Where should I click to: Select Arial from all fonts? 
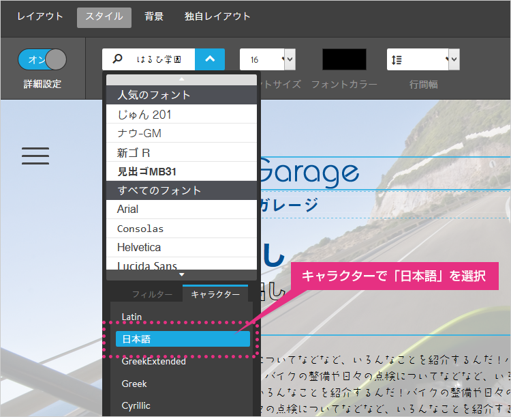pyautogui.click(x=181, y=210)
